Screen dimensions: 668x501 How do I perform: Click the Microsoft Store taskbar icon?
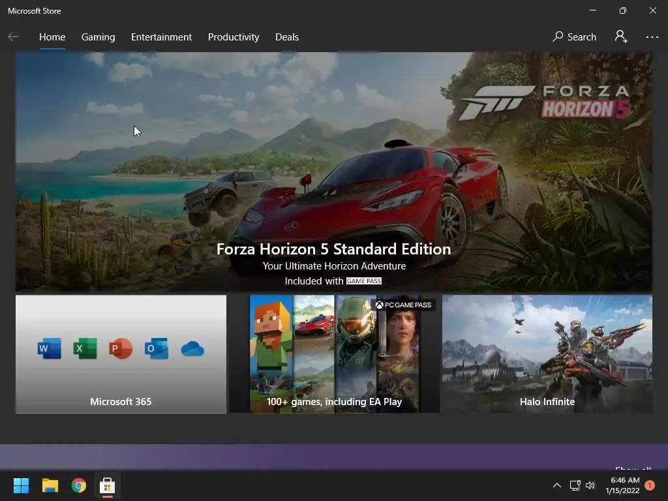click(108, 485)
